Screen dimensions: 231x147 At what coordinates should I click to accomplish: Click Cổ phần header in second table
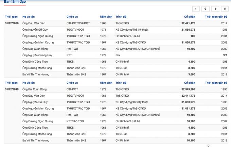pos(190,83)
